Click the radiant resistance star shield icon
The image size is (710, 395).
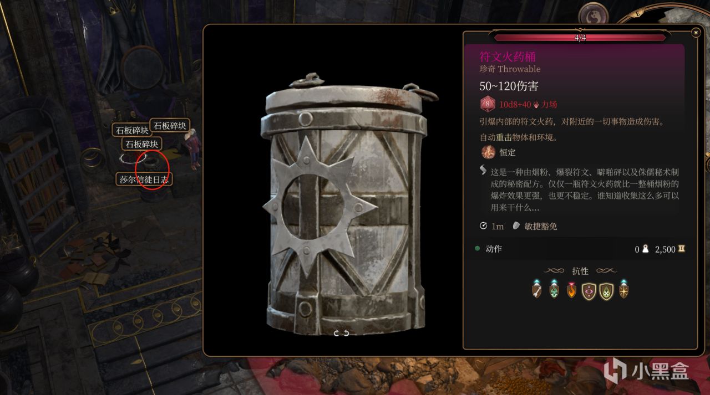pos(624,289)
